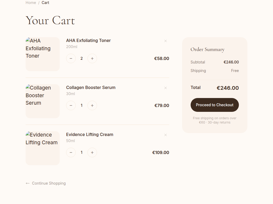Increase AHA Exfoliating Toner quantity
Image resolution: width=273 pixels, height=204 pixels.
point(92,58)
